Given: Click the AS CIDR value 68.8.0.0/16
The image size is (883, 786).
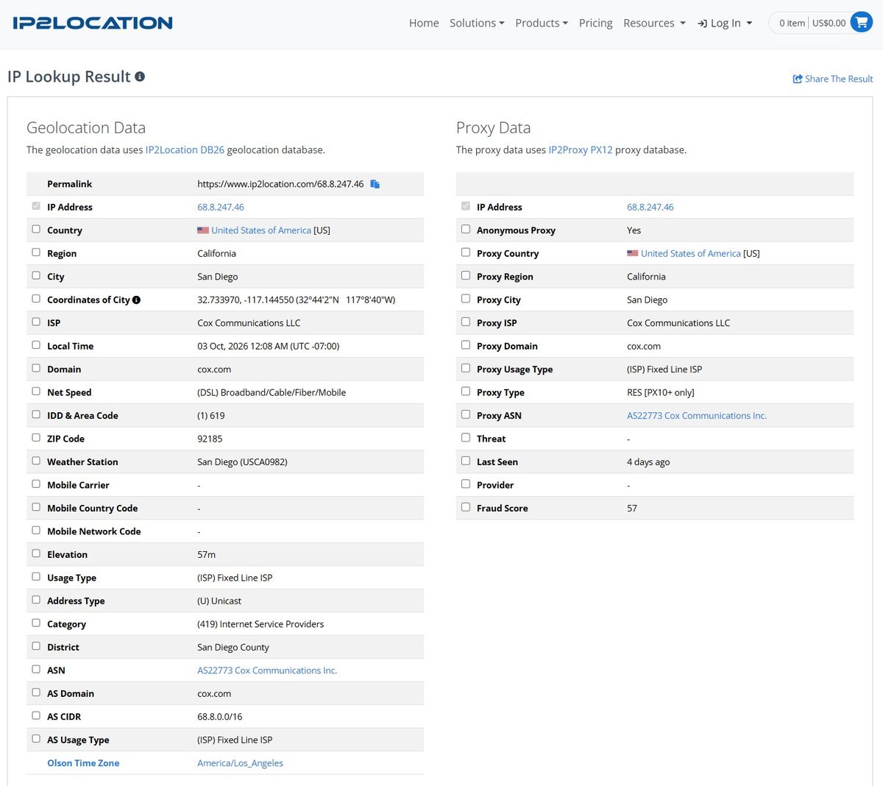Looking at the screenshot, I should pos(220,717).
